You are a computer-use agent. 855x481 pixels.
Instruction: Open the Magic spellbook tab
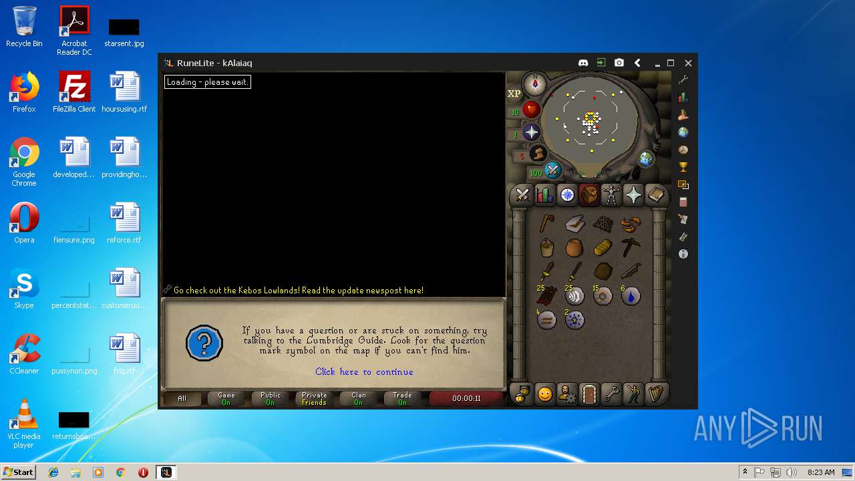point(656,195)
